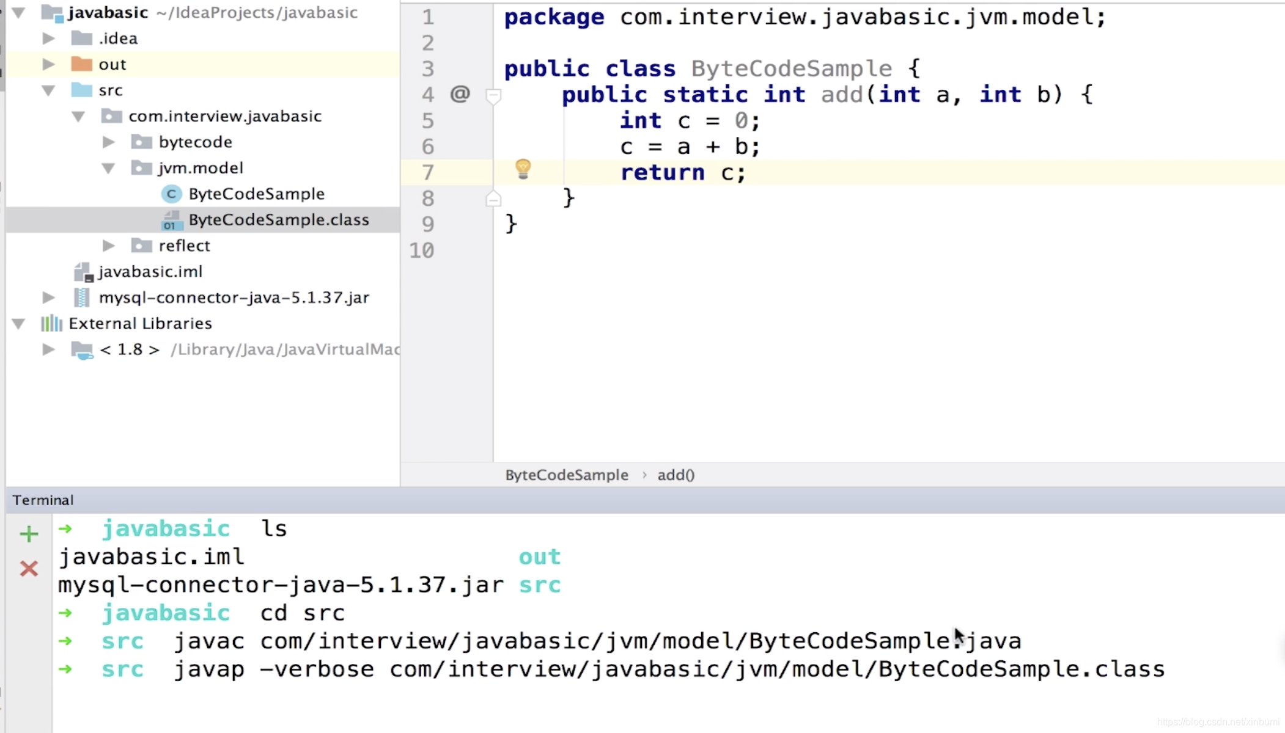Click line number 1 in the gutter
This screenshot has width=1285, height=733.
[x=428, y=17]
